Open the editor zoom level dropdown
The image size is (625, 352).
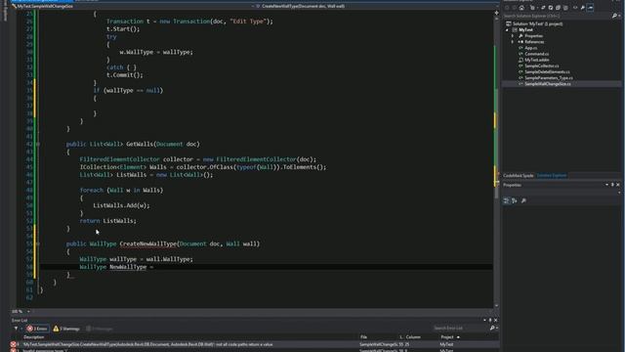[x=28, y=311]
